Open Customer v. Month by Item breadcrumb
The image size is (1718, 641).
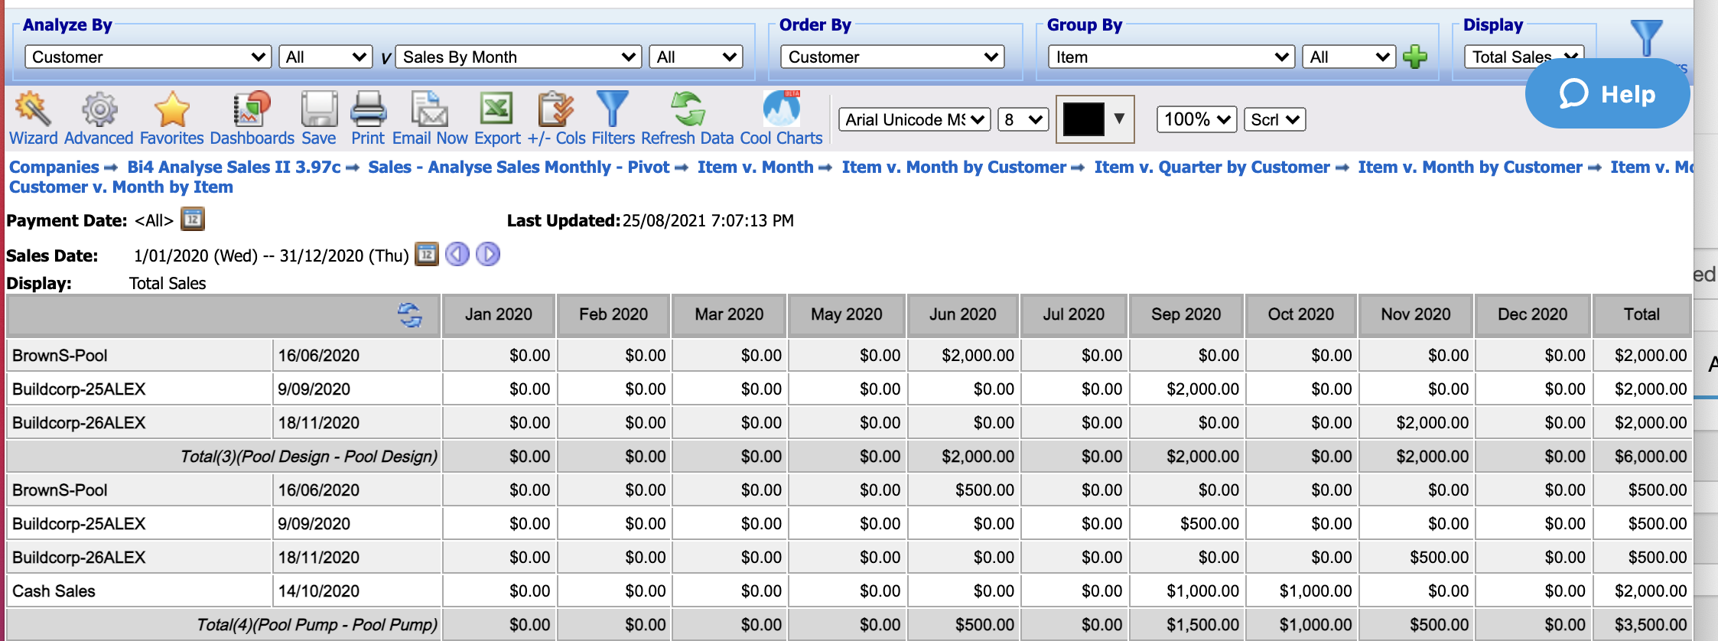121,187
